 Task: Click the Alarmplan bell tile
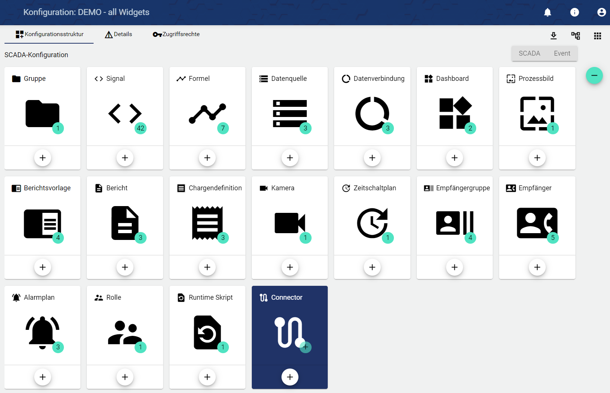[42, 332]
